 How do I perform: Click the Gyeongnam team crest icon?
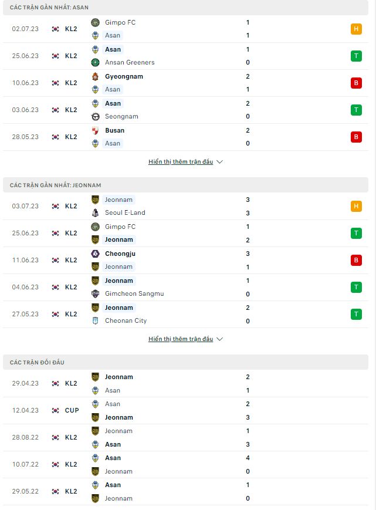tap(95, 76)
